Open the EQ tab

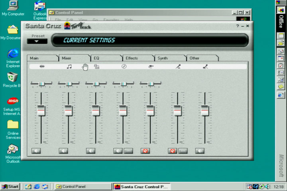coord(106,58)
